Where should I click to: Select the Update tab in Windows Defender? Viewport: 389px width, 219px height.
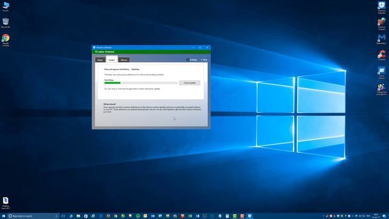[112, 60]
